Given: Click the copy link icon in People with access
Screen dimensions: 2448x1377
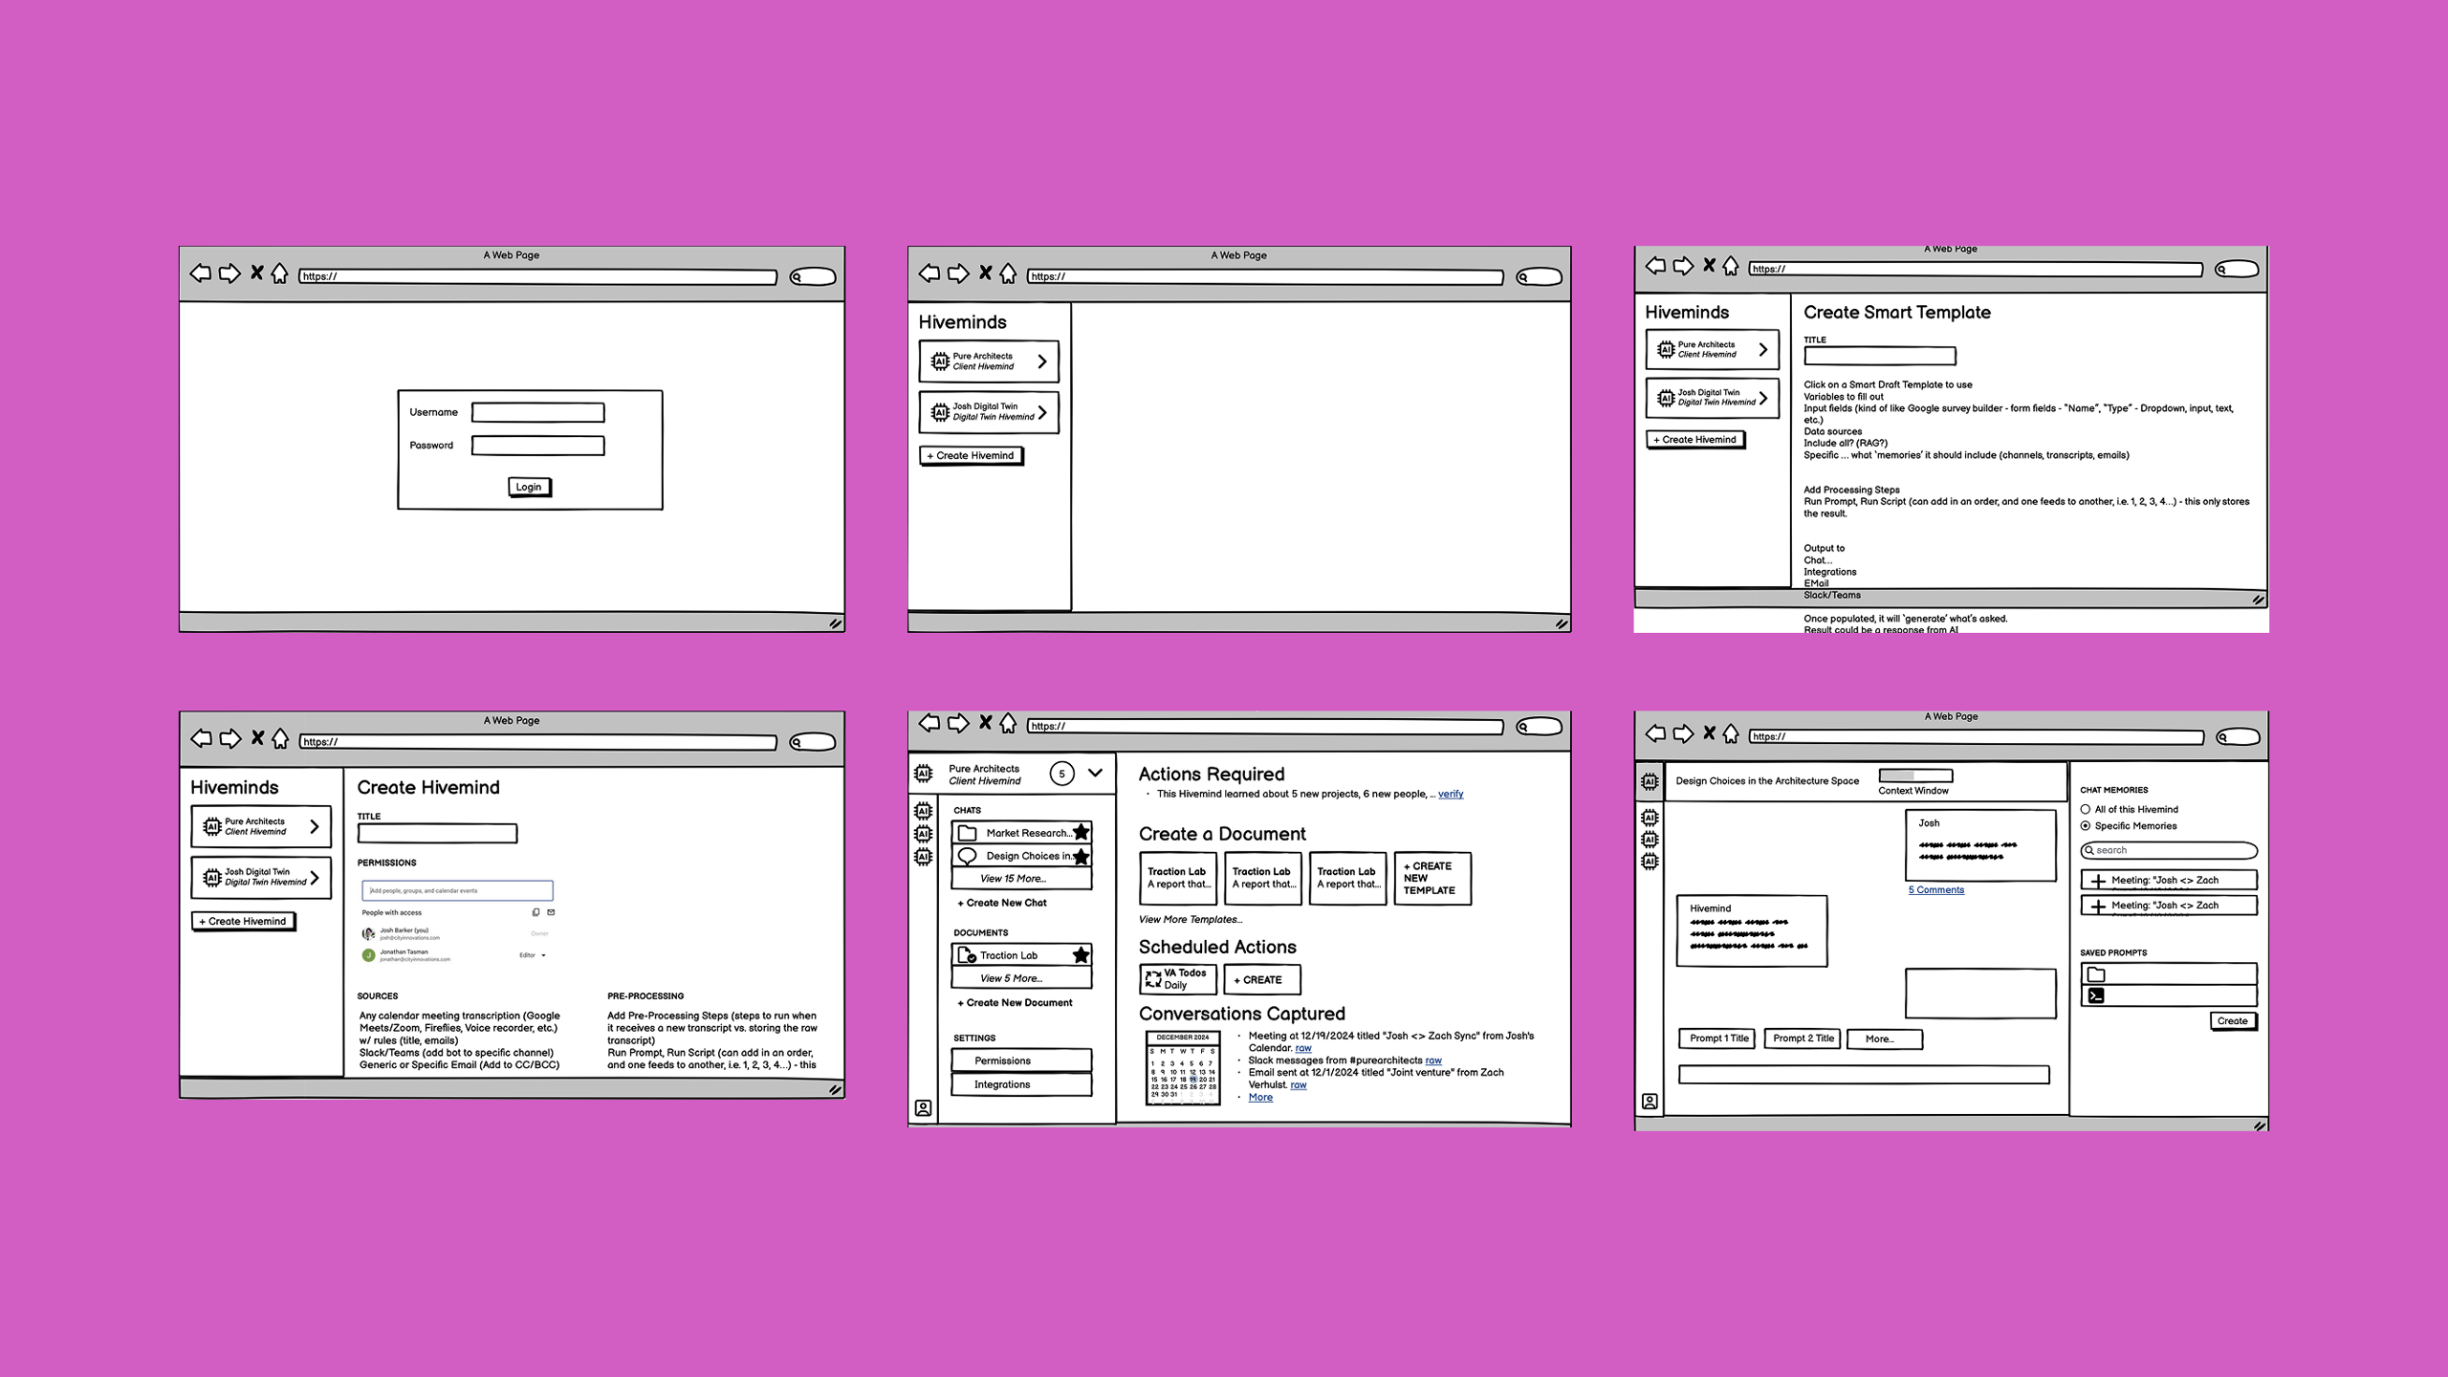Looking at the screenshot, I should point(535,912).
